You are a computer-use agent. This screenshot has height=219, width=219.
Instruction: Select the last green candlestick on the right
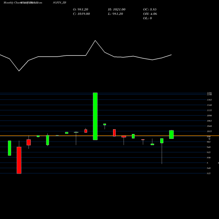pos(171,134)
